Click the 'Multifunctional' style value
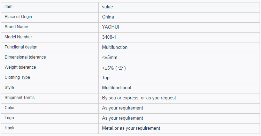This screenshot has height=136, width=261. tap(116, 88)
